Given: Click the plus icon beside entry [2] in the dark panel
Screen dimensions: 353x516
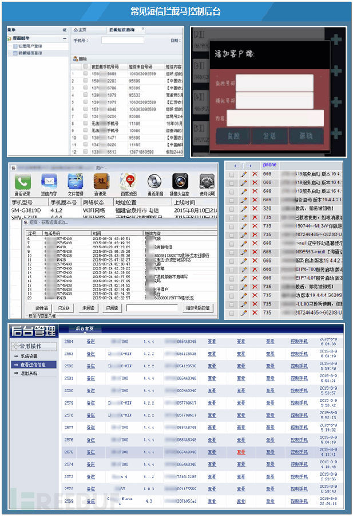Looking at the screenshot, I should 336,39.
